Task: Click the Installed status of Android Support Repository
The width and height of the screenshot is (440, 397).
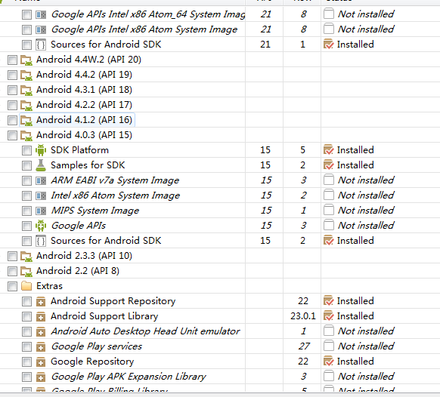Action: coord(349,301)
